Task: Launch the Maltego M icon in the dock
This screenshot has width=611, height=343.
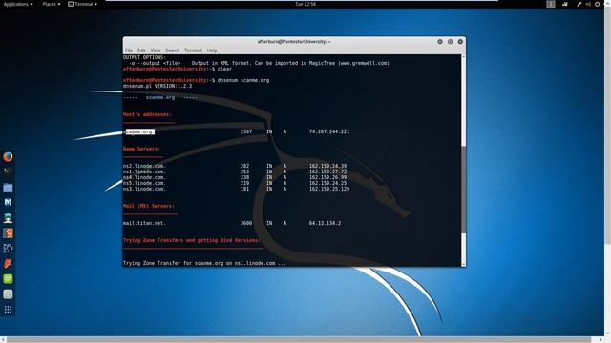Action: [8, 202]
